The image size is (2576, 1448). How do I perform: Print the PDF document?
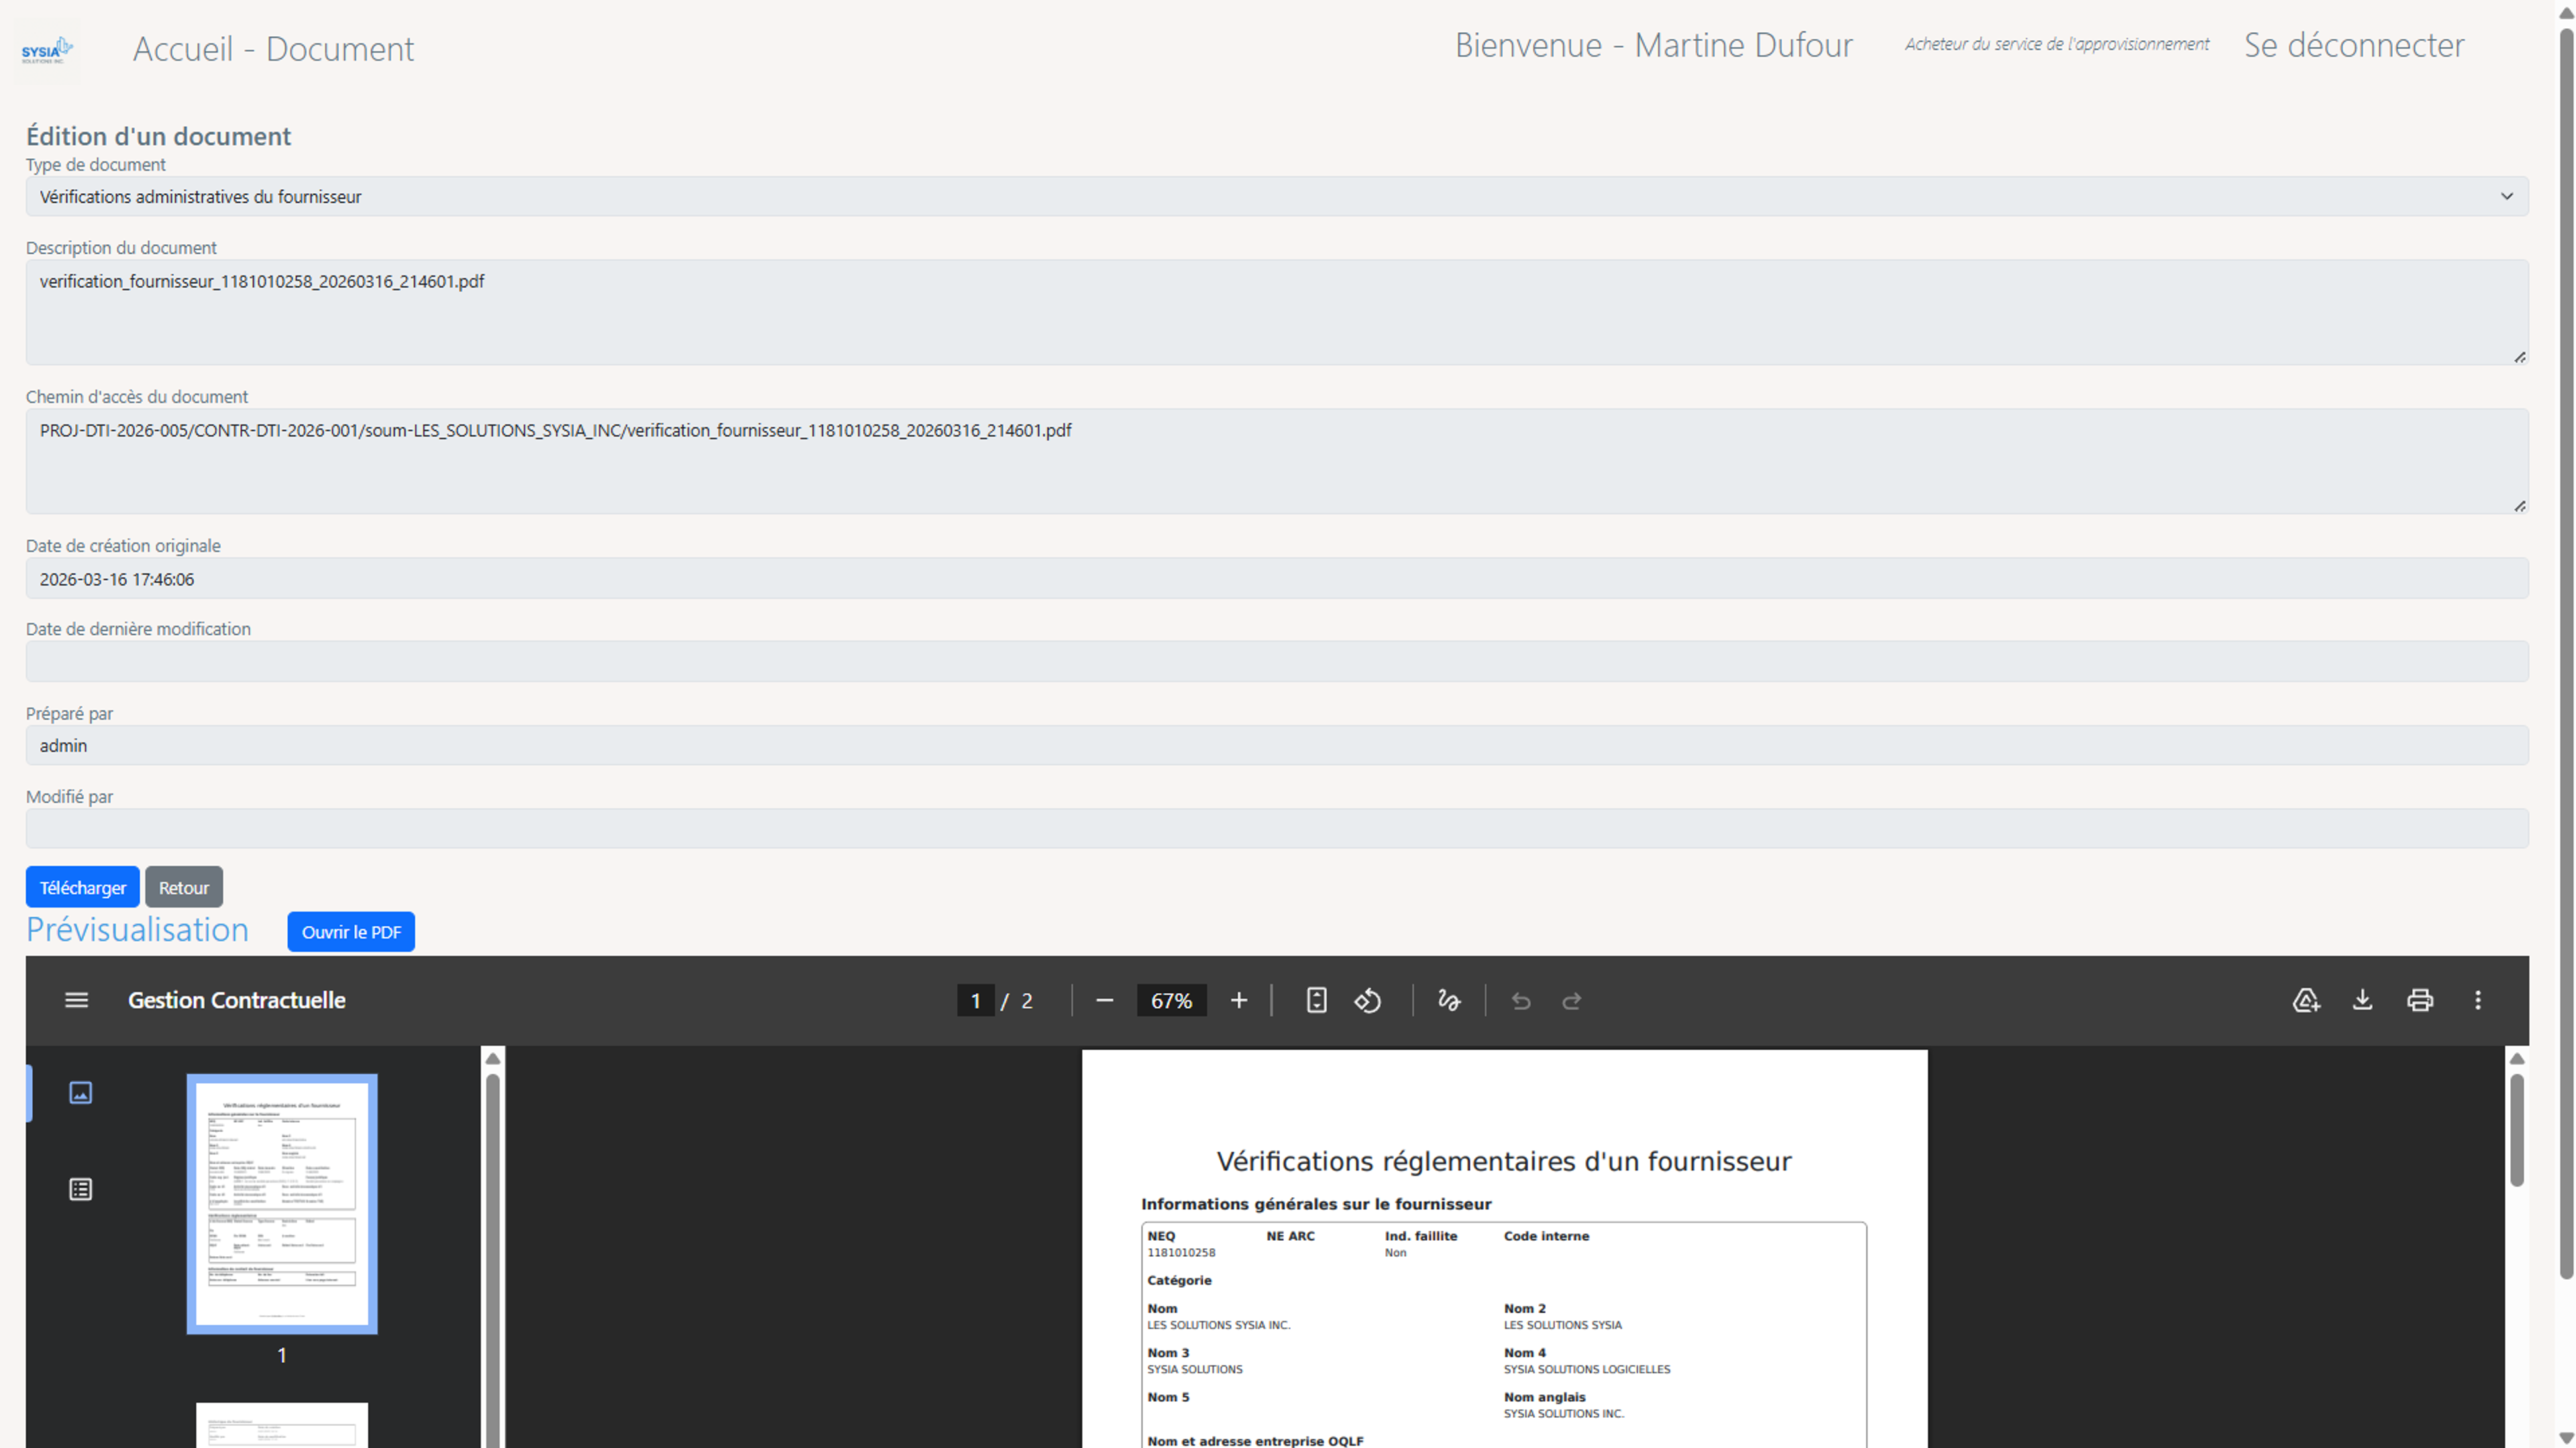tap(2419, 1000)
